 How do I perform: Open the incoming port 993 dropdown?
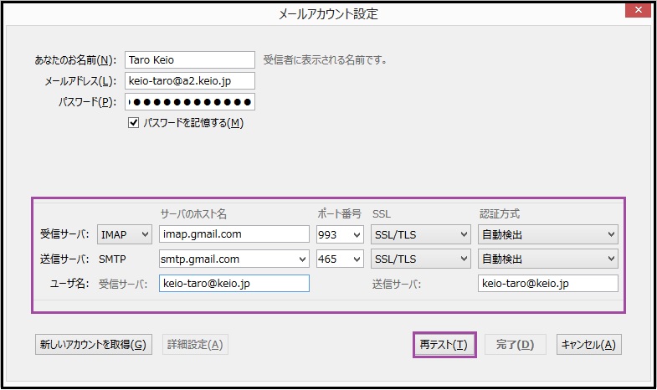tap(341, 235)
